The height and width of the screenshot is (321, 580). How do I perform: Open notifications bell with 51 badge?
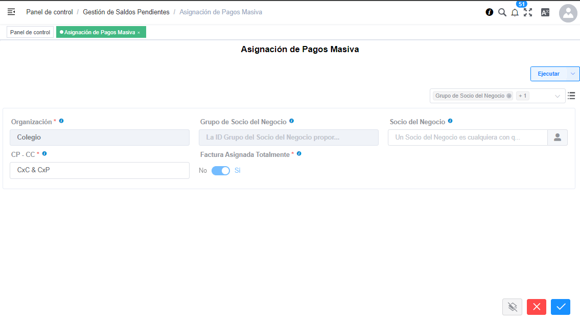(x=515, y=13)
